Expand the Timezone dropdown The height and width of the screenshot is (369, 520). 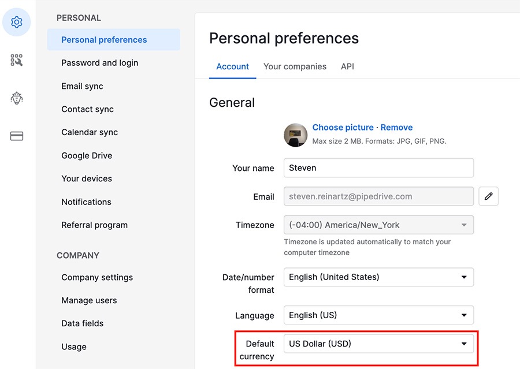click(378, 225)
